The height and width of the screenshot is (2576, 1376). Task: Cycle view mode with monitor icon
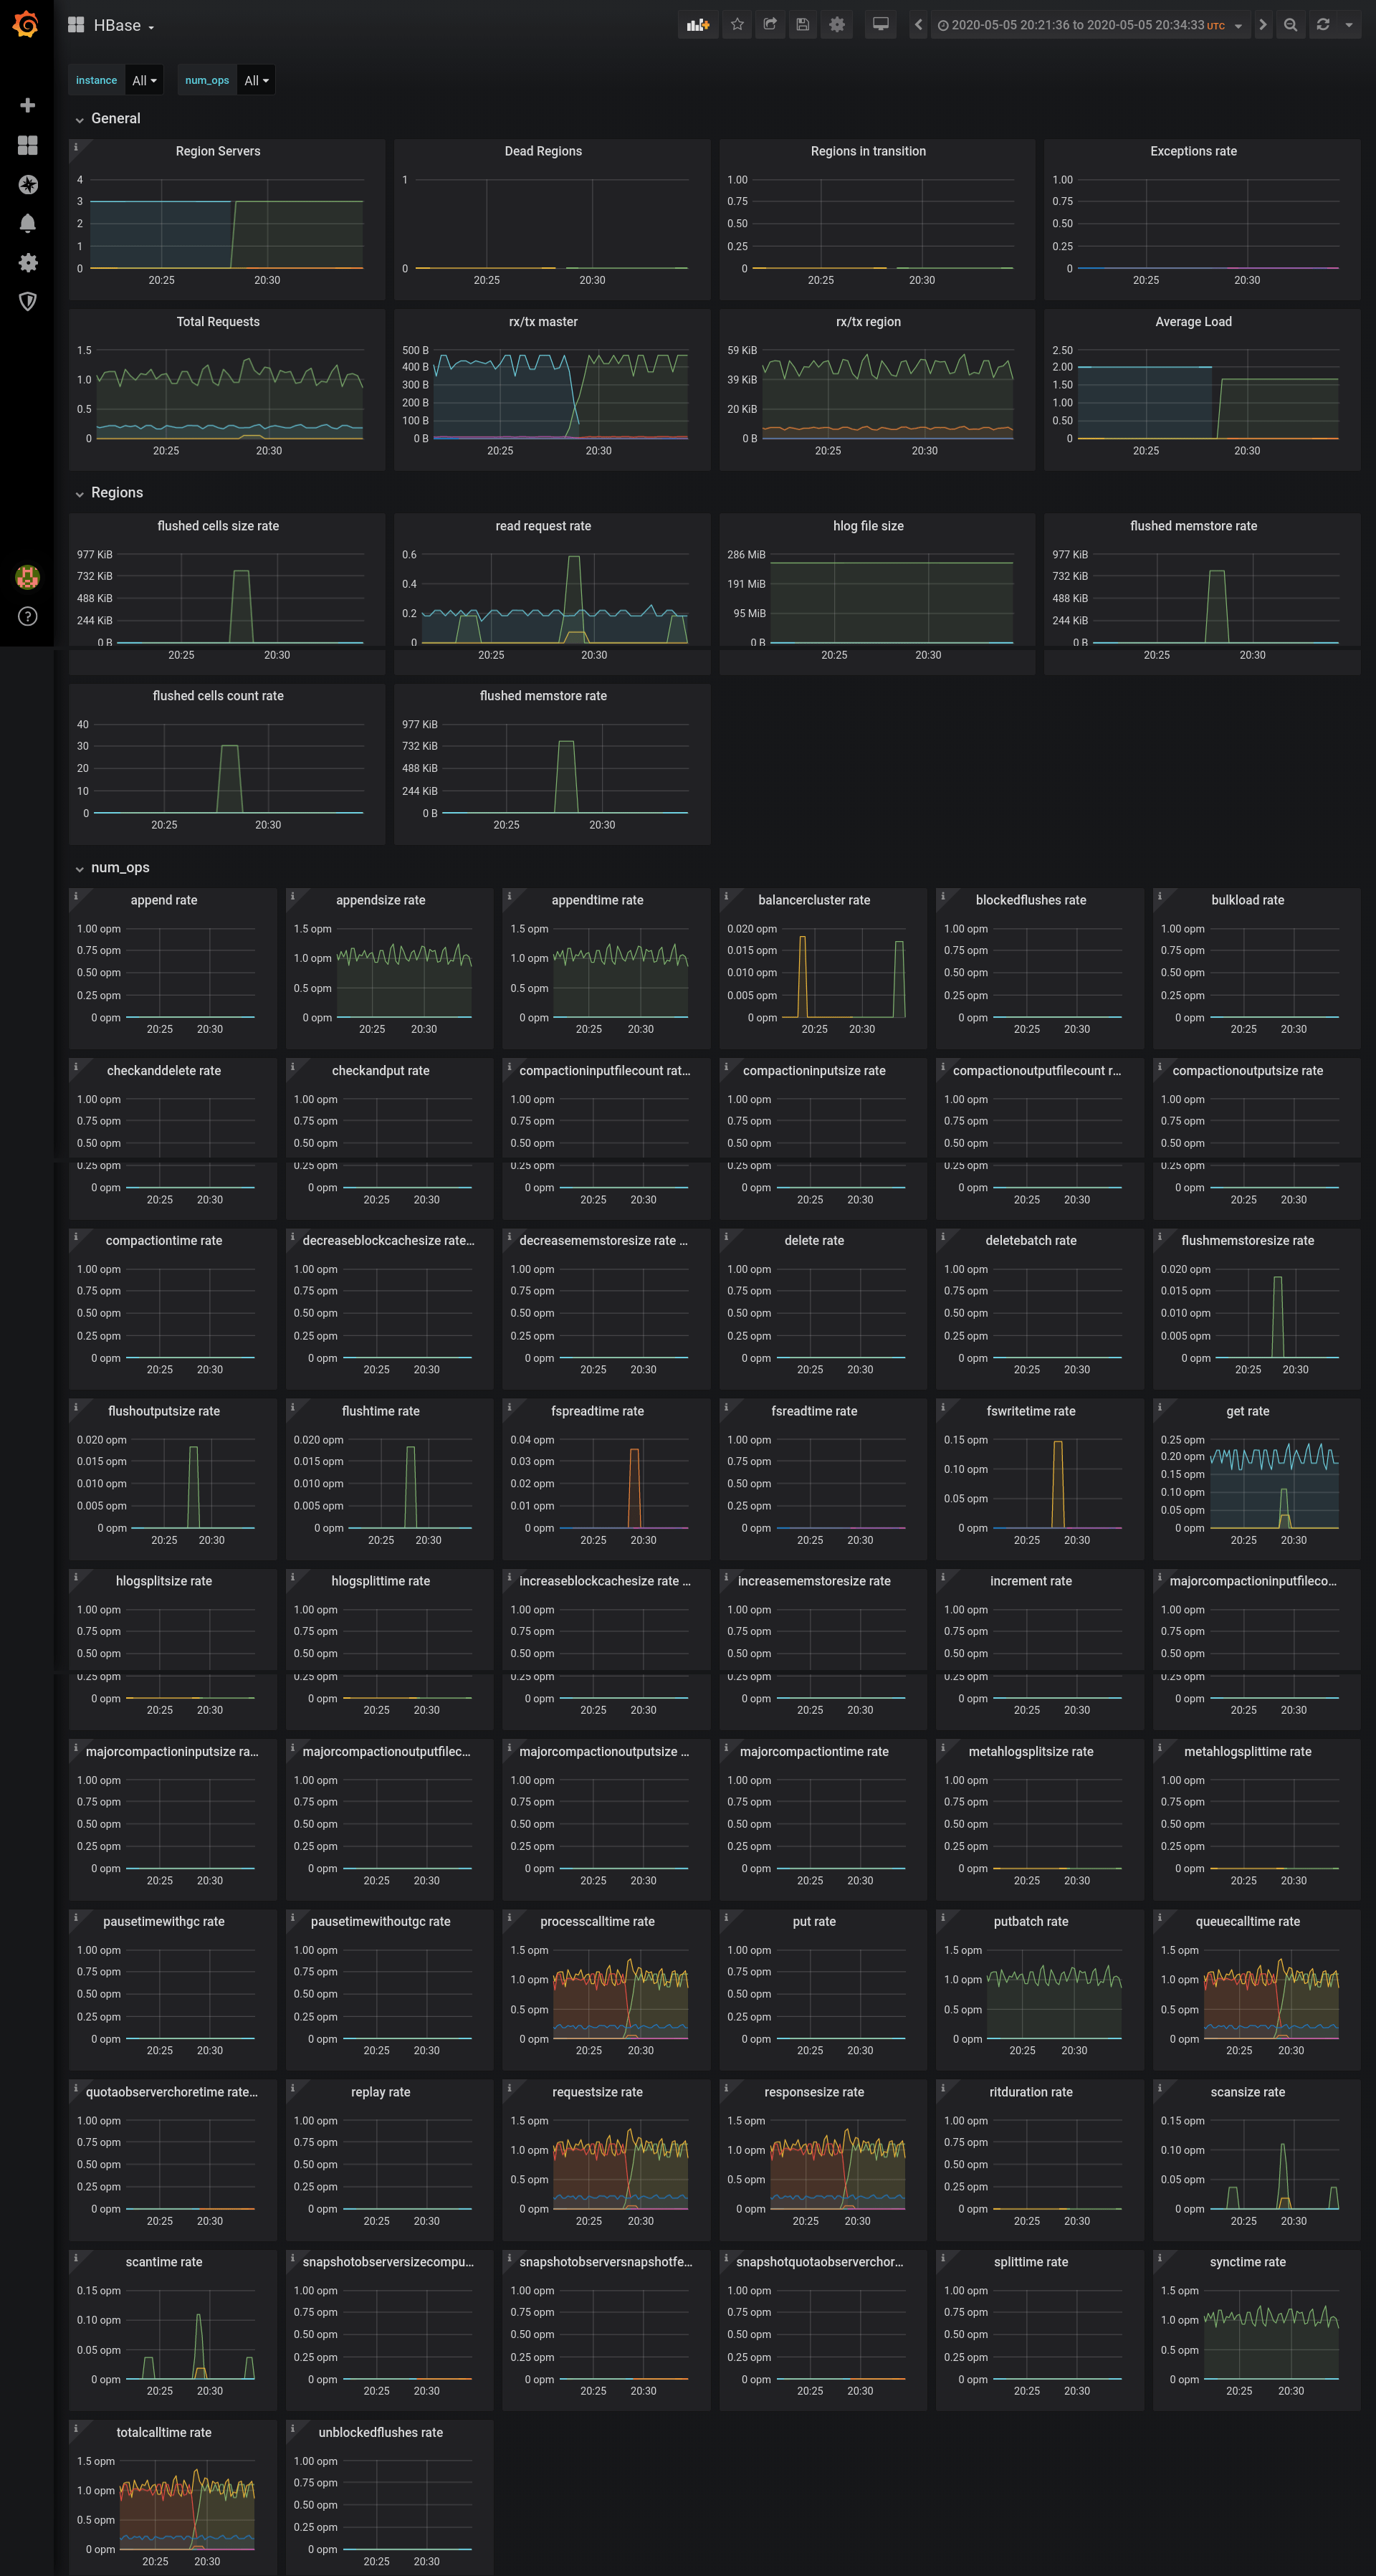[x=880, y=25]
